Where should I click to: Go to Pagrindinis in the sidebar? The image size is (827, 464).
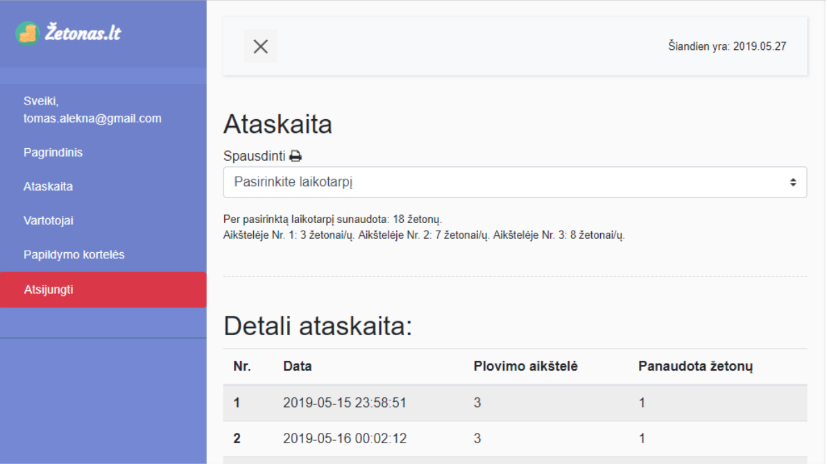coord(53,152)
